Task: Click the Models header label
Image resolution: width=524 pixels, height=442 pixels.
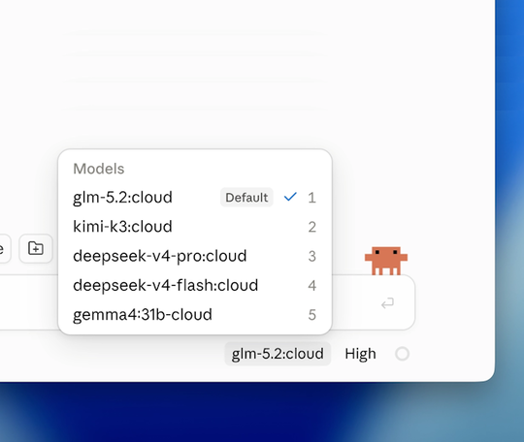Action: pos(99,169)
